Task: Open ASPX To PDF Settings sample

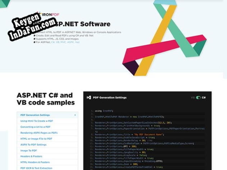Action: point(47,145)
